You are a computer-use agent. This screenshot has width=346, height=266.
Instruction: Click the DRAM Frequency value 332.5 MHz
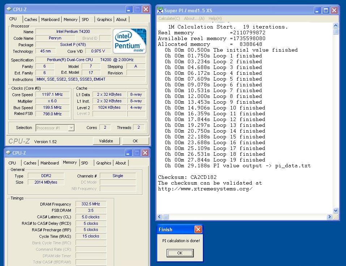(91, 204)
